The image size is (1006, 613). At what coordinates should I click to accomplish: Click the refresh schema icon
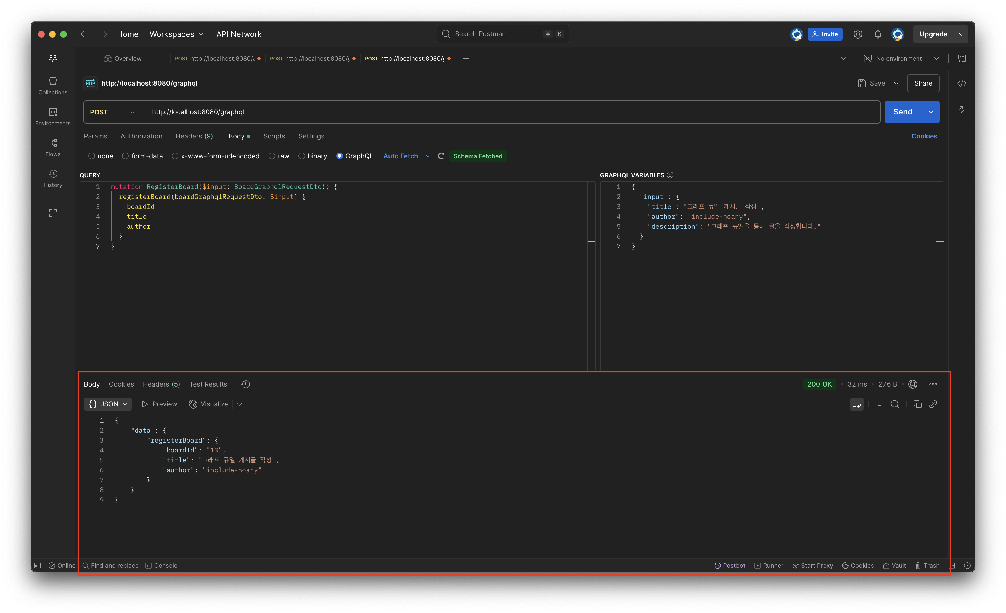[x=441, y=156]
